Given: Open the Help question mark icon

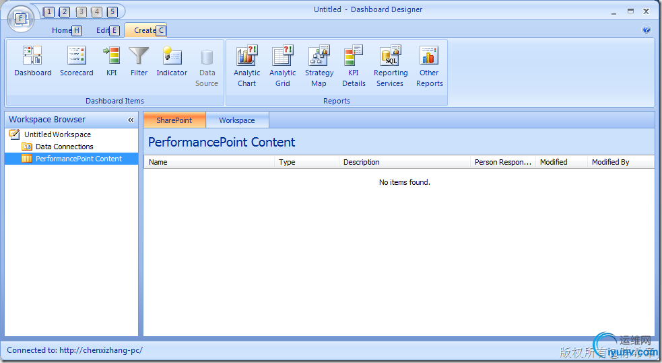Looking at the screenshot, I should tap(647, 30).
